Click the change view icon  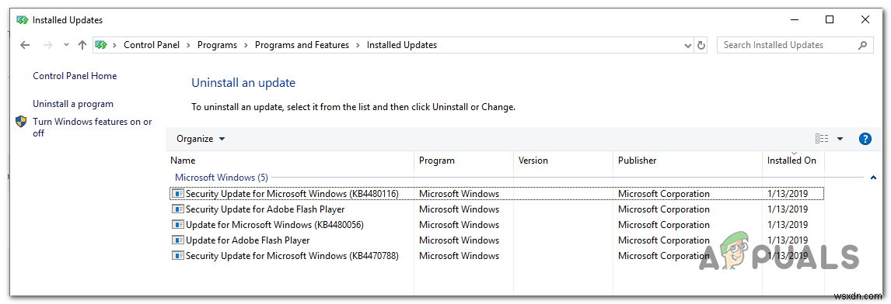tap(822, 139)
